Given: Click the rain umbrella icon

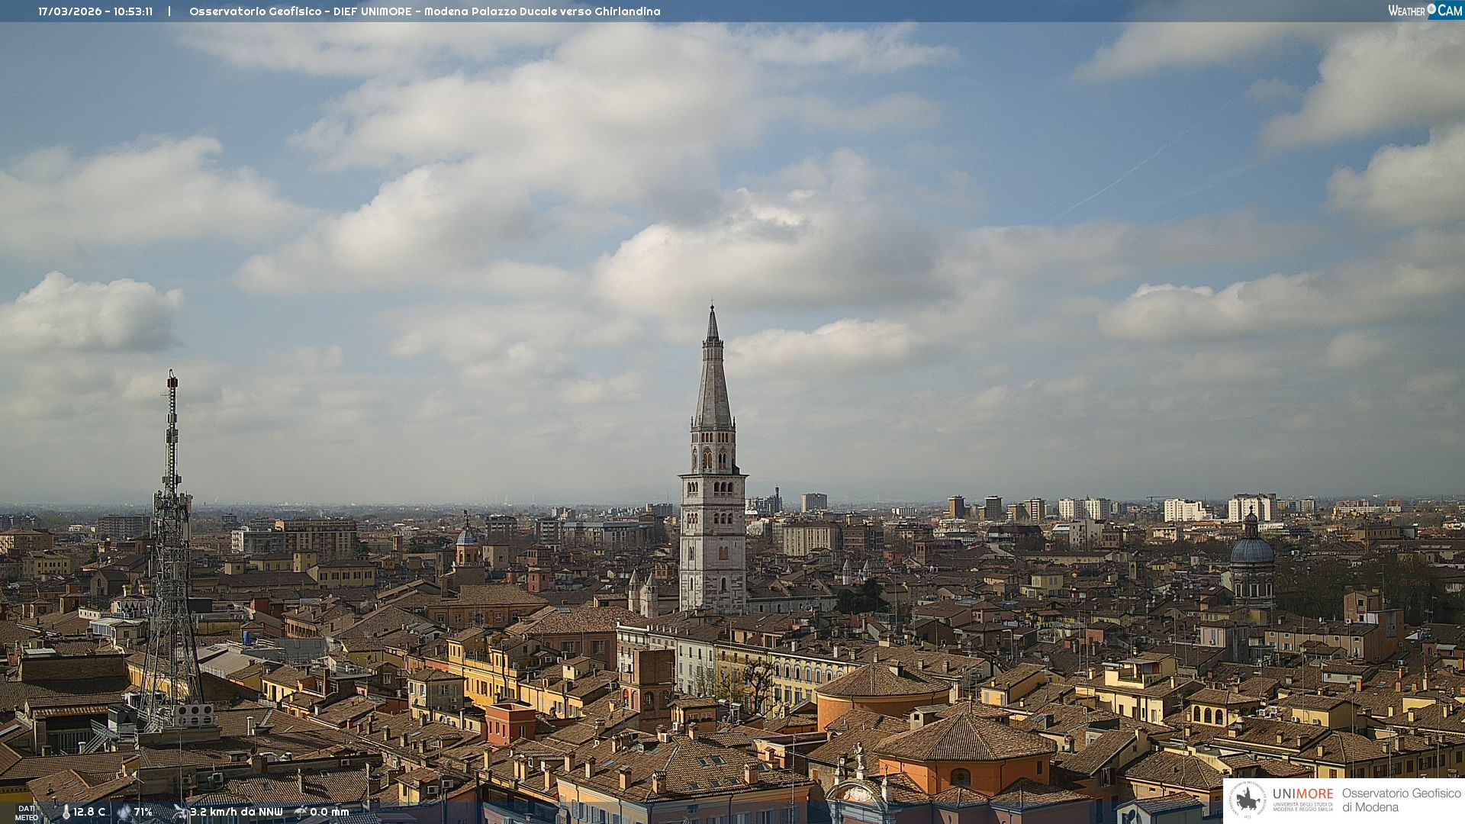Looking at the screenshot, I should 301,813.
